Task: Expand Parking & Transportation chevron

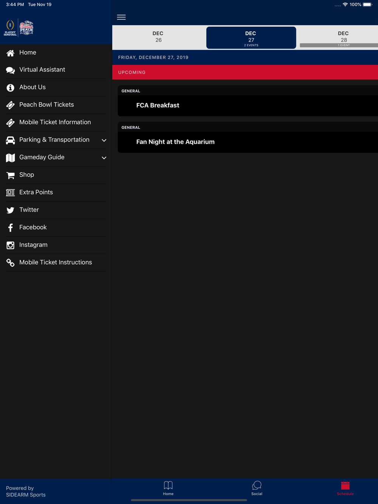Action: (104, 140)
